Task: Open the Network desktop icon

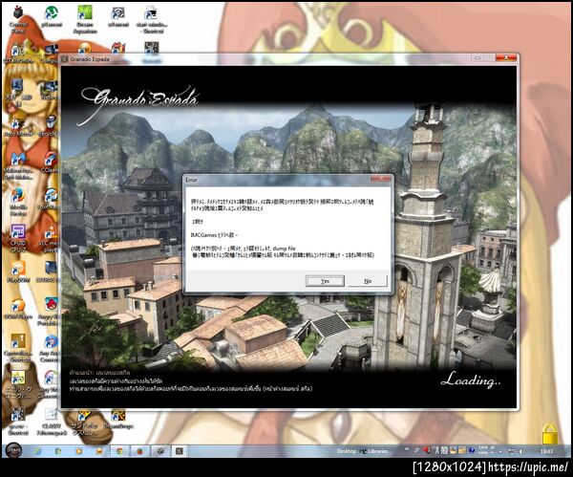Action: 50,91
